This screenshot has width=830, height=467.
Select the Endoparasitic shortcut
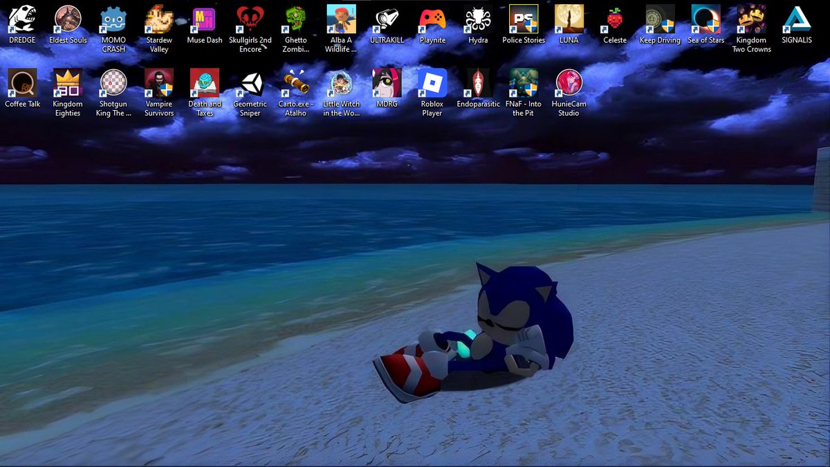(478, 83)
